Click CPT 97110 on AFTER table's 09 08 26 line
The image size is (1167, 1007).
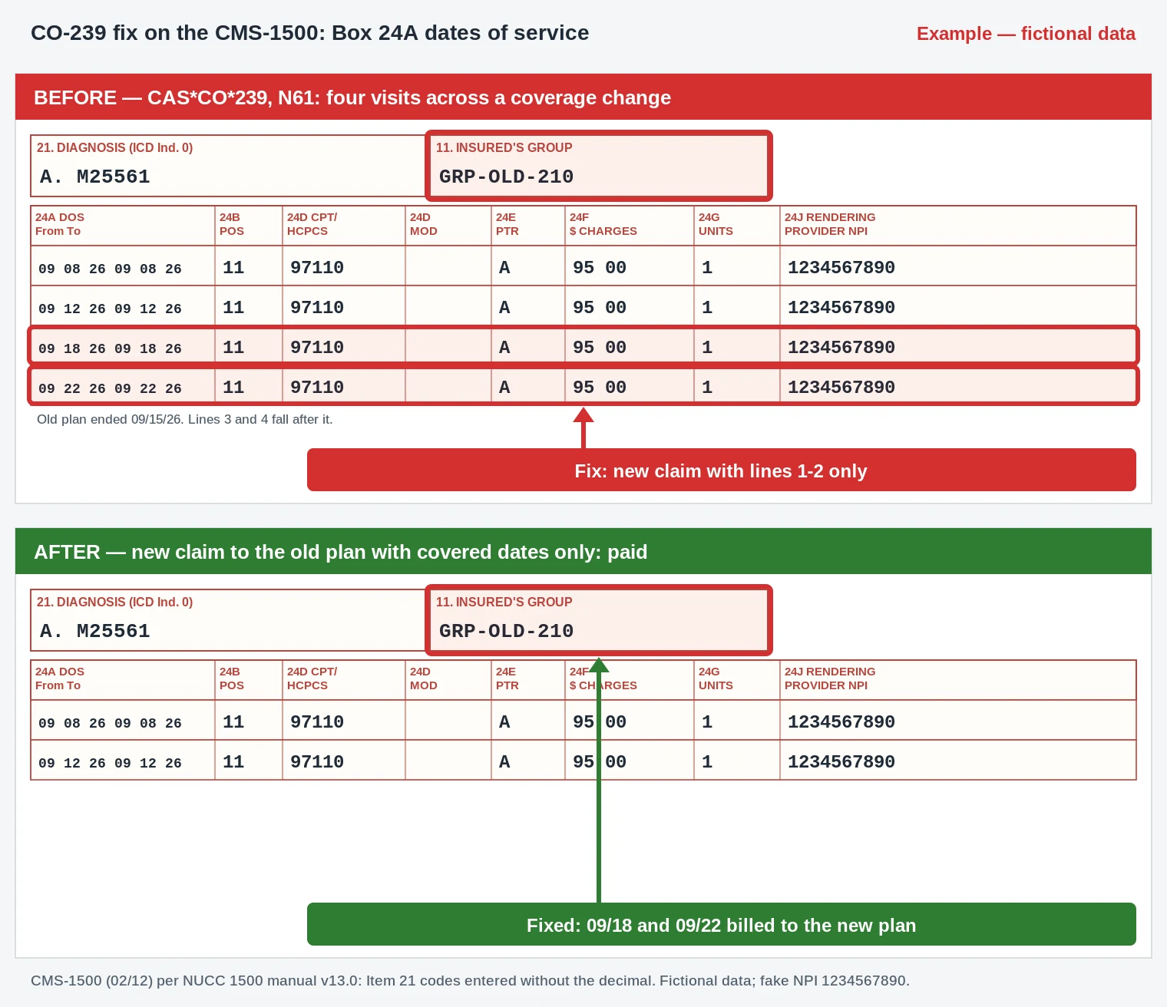(x=317, y=721)
